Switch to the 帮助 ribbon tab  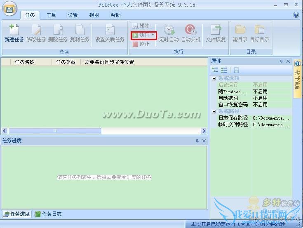pos(115,15)
